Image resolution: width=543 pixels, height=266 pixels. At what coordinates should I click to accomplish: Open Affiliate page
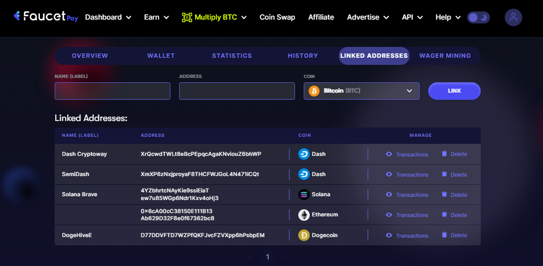pyautogui.click(x=321, y=17)
